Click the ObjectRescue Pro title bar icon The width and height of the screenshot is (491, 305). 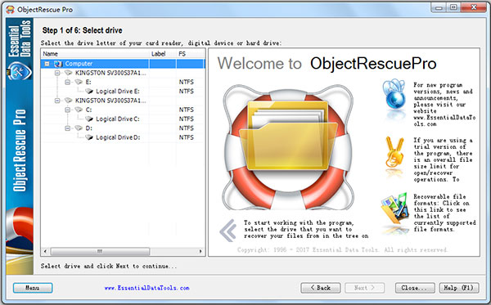[10, 10]
